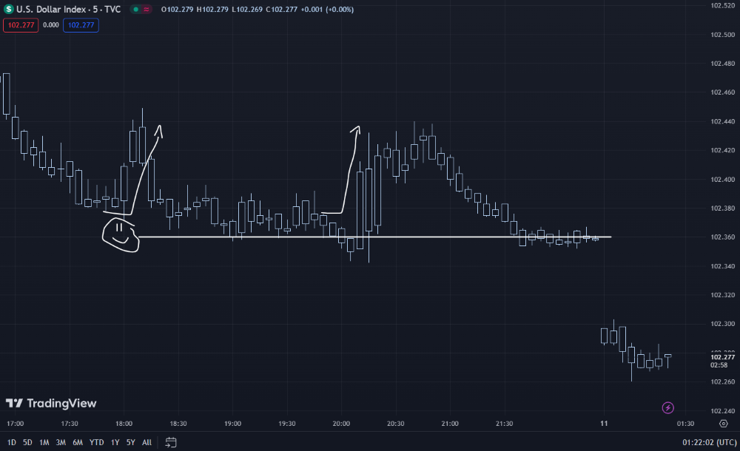
Task: Select the 6M time range
Action: pos(78,443)
